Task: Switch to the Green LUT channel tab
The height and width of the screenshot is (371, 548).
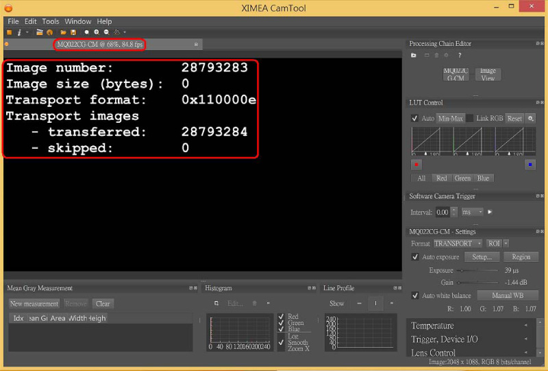Action: coord(462,178)
